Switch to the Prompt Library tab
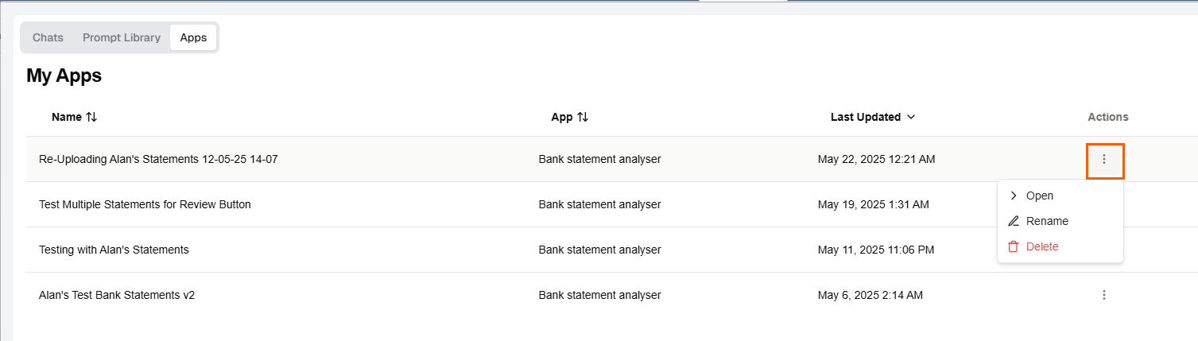The width and height of the screenshot is (1198, 341). tap(122, 37)
